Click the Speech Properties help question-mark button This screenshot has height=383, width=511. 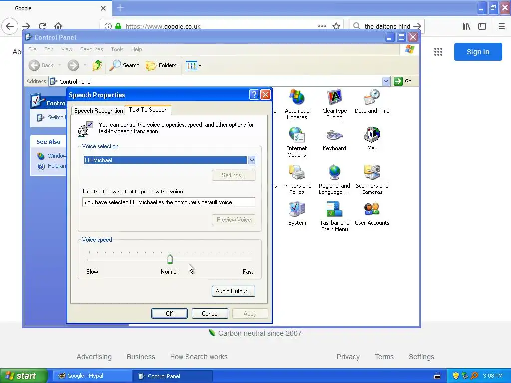pos(254,95)
